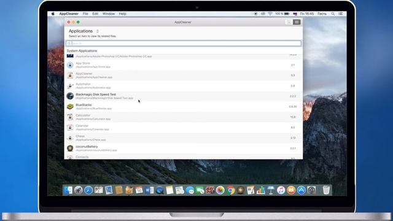The image size is (393, 221).
Task: Click the locked App Store icon
Action: click(x=70, y=65)
